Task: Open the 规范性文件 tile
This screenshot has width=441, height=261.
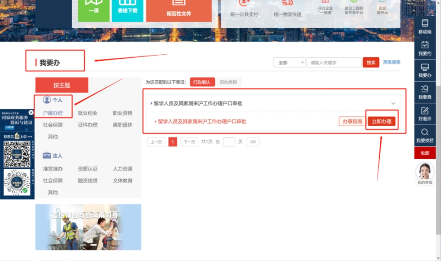Action: point(179,11)
